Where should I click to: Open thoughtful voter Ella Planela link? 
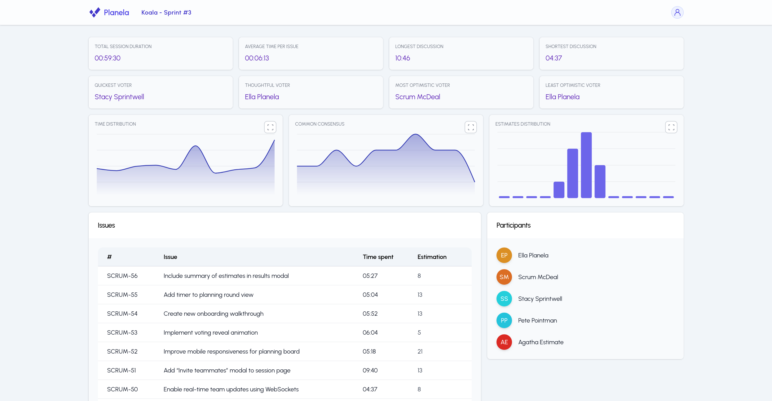click(262, 96)
